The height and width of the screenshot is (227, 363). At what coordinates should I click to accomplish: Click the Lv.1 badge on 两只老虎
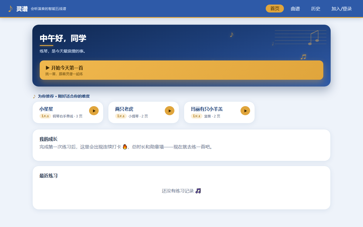click(121, 116)
